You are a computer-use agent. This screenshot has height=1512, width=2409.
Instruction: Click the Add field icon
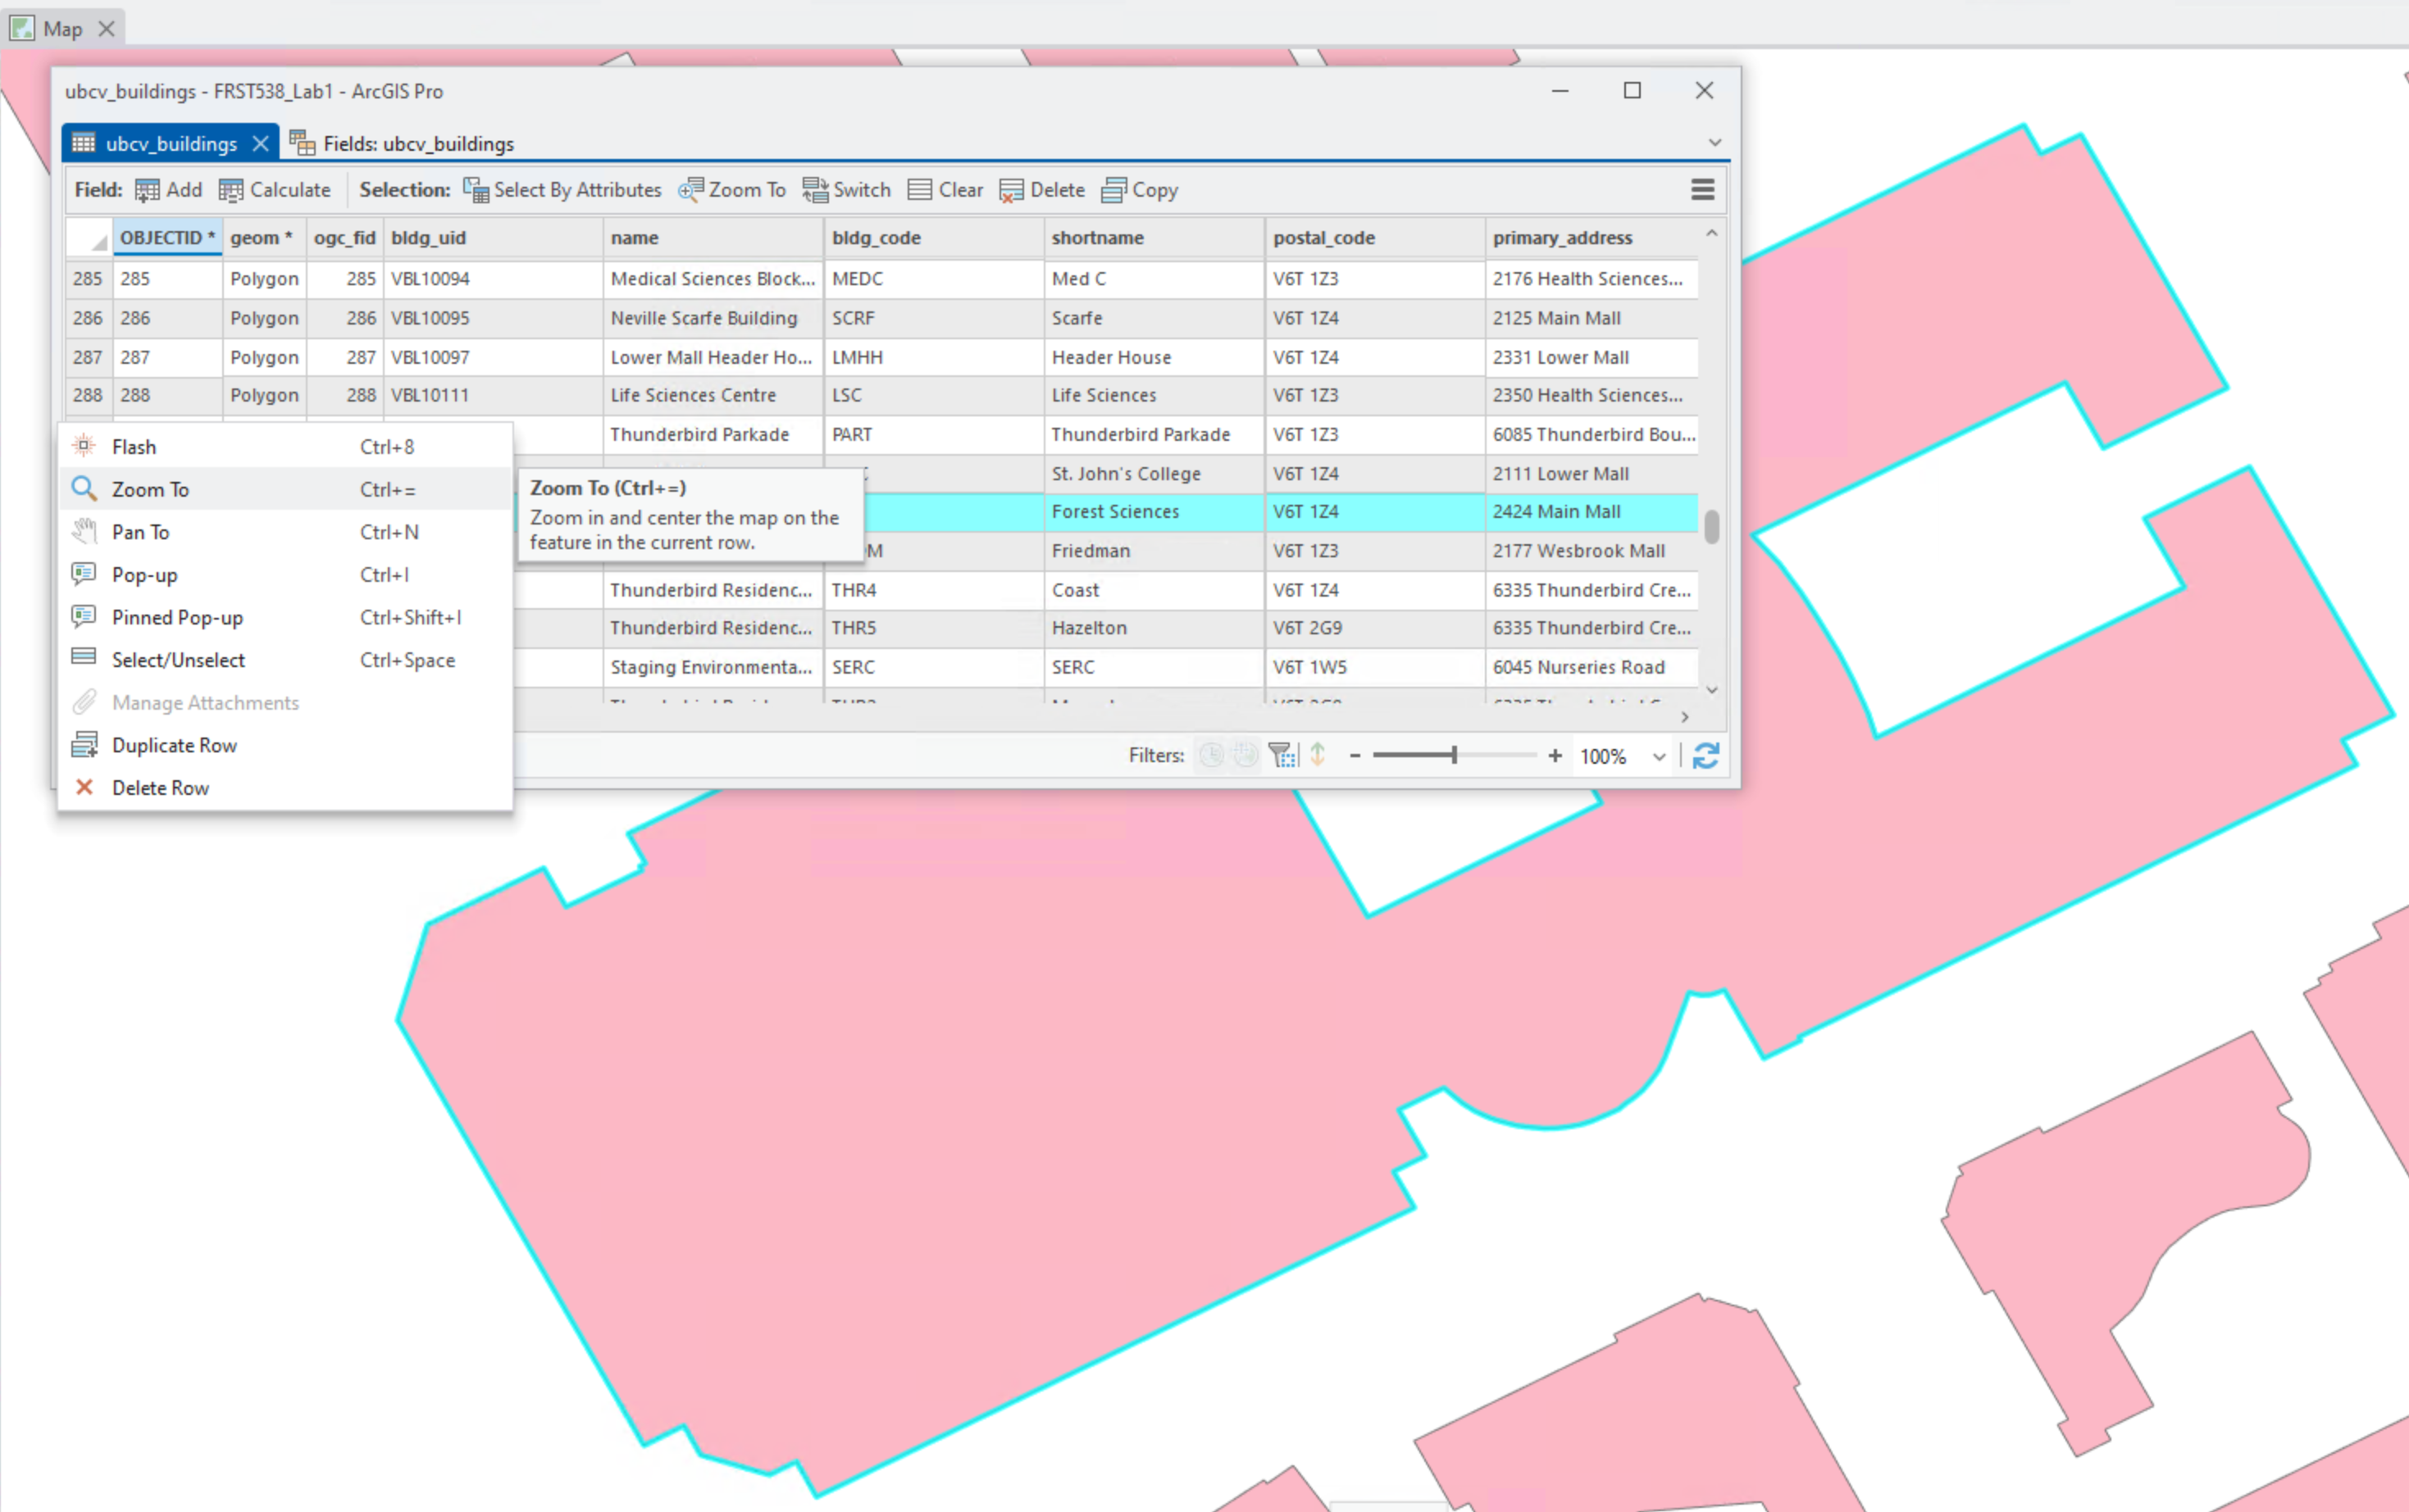(148, 190)
